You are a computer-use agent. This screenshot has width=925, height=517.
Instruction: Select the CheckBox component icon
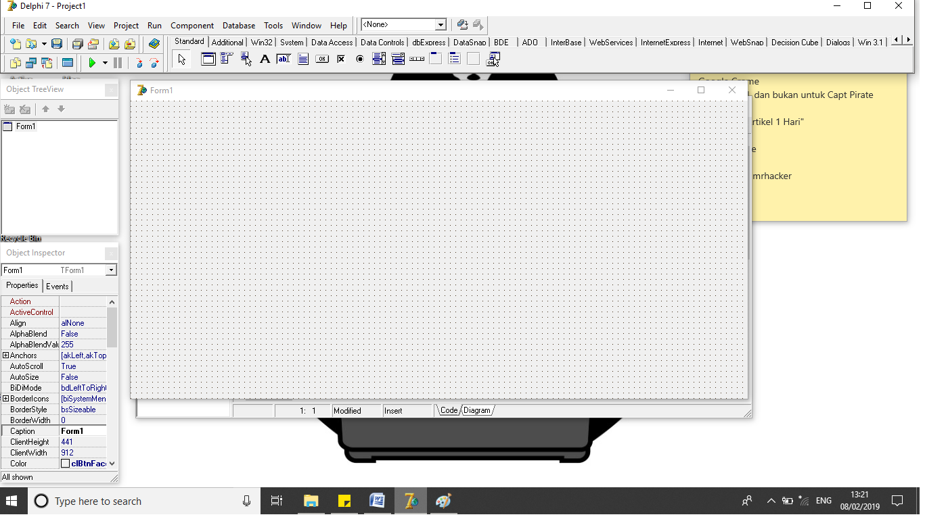[x=341, y=59]
